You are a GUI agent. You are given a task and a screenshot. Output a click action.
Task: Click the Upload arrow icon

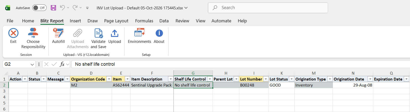click(115, 33)
